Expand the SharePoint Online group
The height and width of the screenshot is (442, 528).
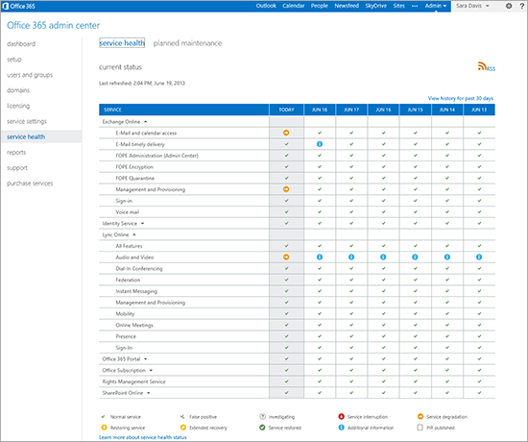pyautogui.click(x=149, y=393)
